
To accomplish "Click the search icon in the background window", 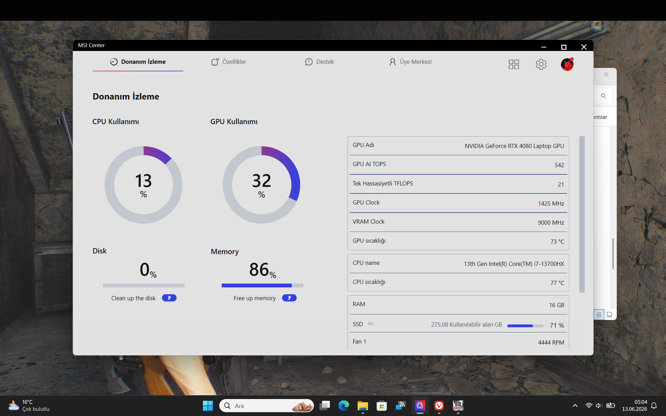I will tap(604, 96).
